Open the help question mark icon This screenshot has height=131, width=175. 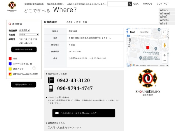34,68
